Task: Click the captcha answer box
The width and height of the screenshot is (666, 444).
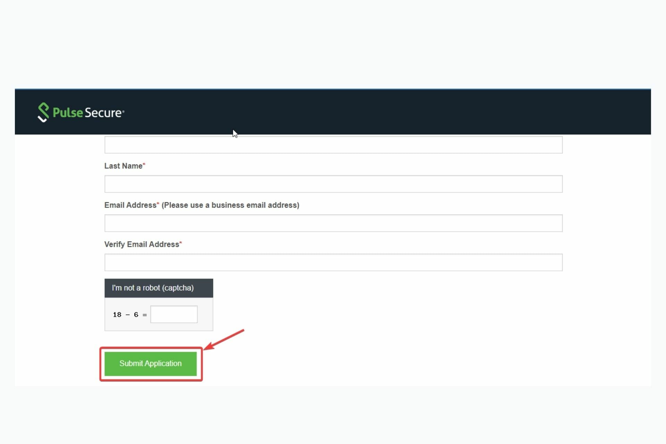Action: point(174,314)
